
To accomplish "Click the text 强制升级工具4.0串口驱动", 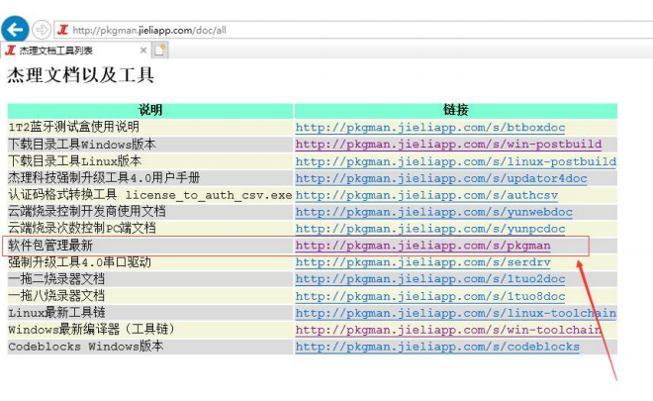I will [x=79, y=262].
